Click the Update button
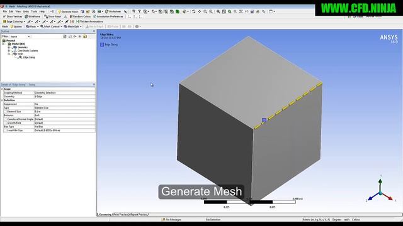This screenshot has height=226, width=403. pos(16,26)
